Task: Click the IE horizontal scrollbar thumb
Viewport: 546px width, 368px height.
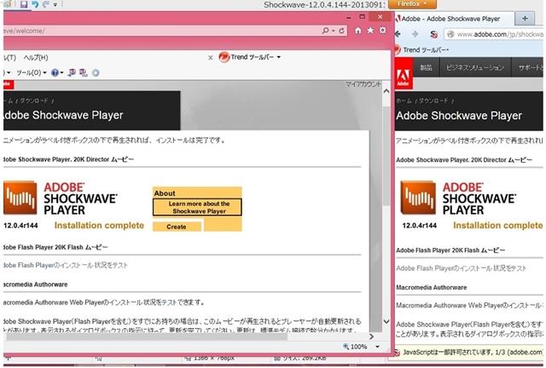Action: [x=147, y=336]
